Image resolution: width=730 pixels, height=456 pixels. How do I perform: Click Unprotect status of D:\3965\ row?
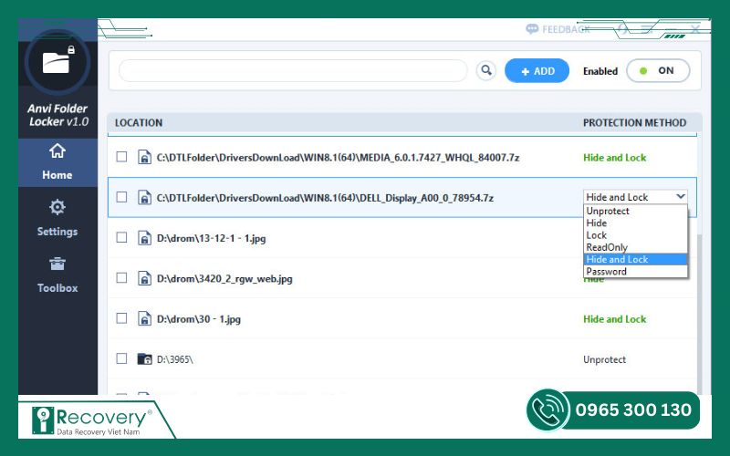click(604, 359)
